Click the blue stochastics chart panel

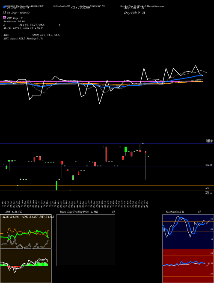(188, 232)
